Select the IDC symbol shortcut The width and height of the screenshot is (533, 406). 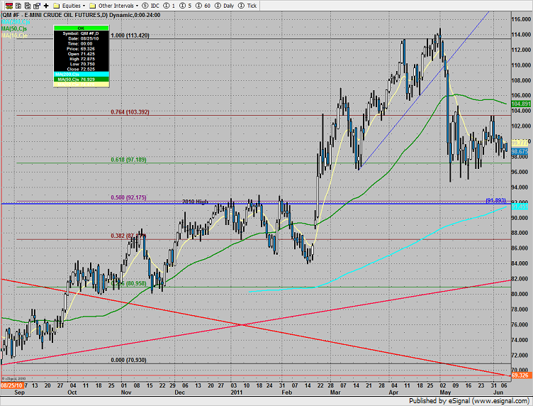(155, 6)
